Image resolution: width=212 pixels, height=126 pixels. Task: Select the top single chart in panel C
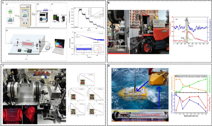point(87,80)
